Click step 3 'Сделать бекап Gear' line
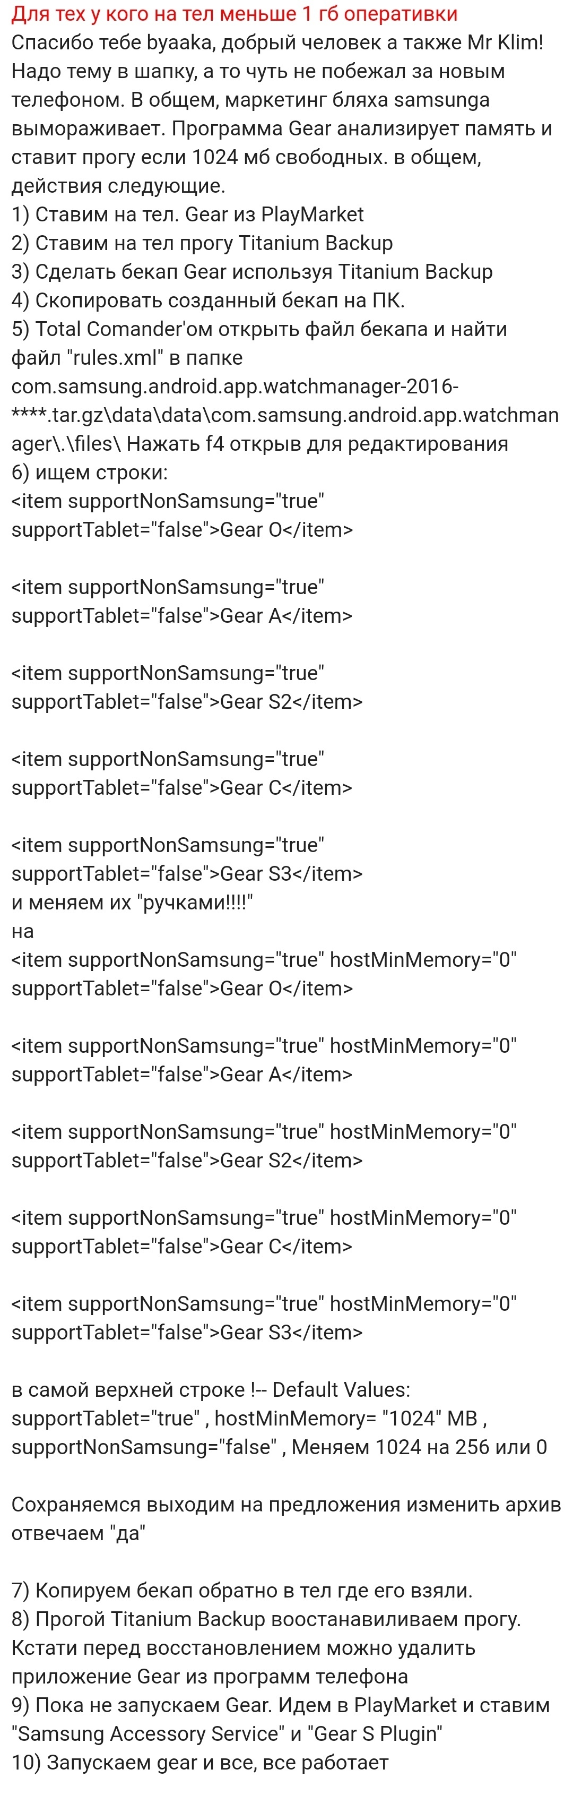The height and width of the screenshot is (1795, 573). (x=251, y=271)
